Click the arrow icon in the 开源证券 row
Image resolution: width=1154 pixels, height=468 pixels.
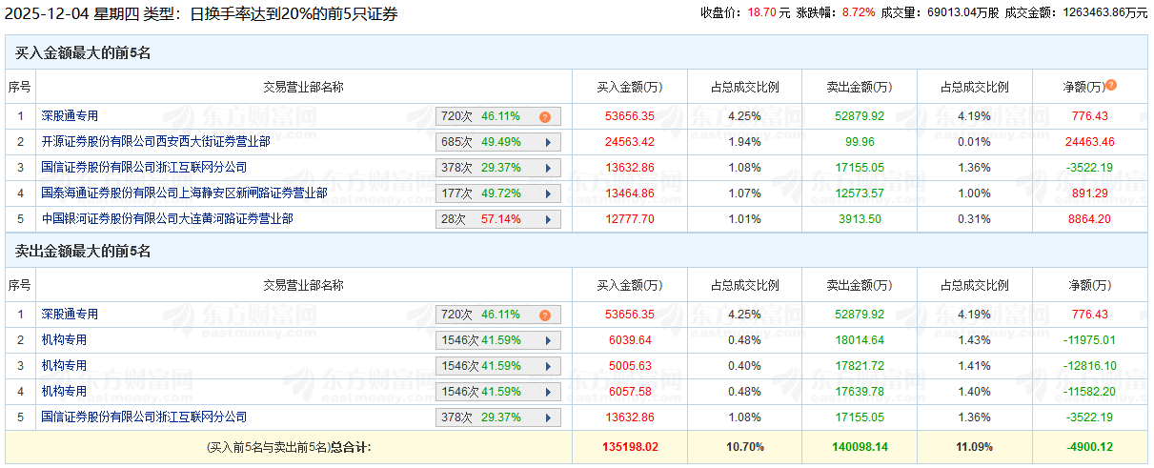point(547,142)
